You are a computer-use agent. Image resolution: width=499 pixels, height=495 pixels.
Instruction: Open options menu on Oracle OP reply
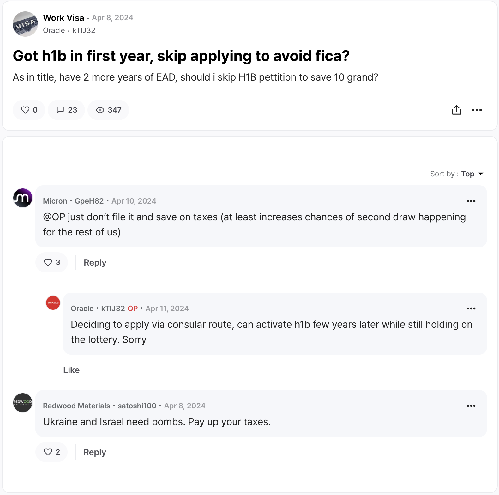[x=471, y=309]
